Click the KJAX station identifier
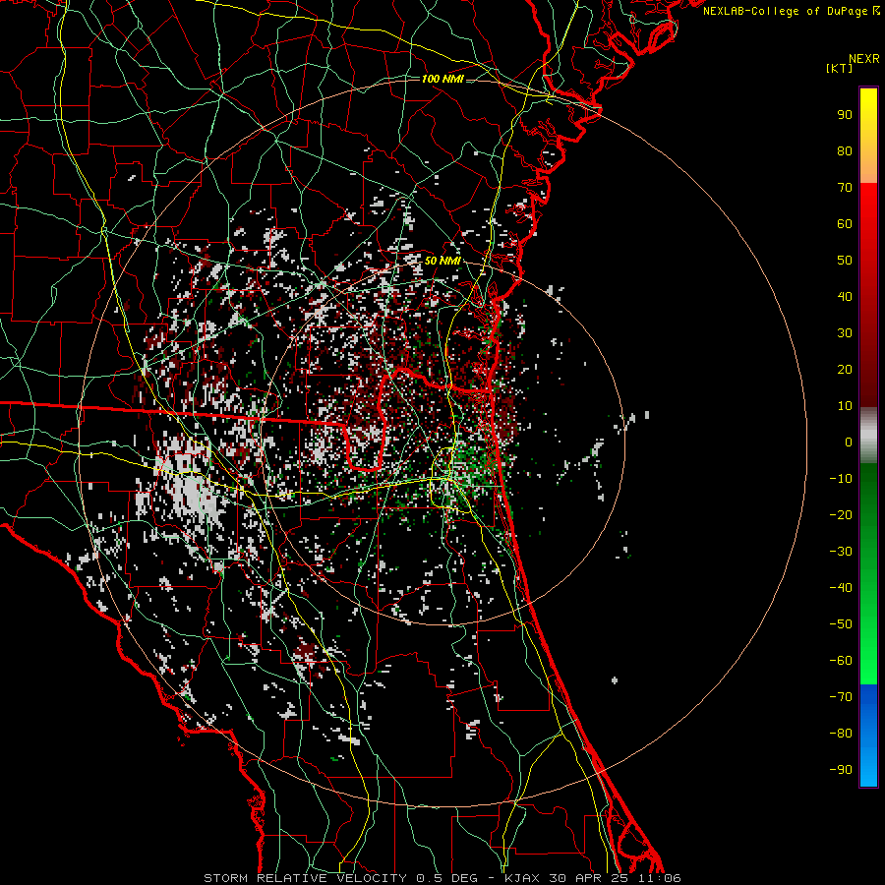 521,878
